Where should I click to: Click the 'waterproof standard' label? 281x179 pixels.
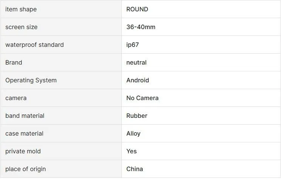point(34,45)
